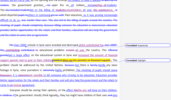Click the yellow highlighted deleted text
Viewport: 171px width, 100px height.
coord(81,60)
